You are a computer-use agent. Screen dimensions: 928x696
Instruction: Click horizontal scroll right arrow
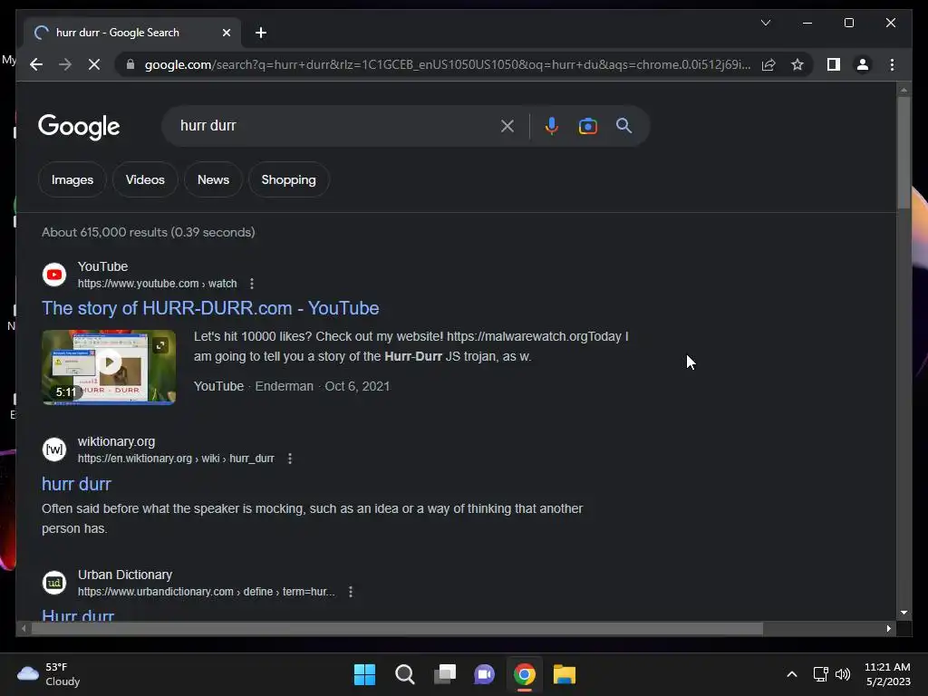[x=888, y=629]
